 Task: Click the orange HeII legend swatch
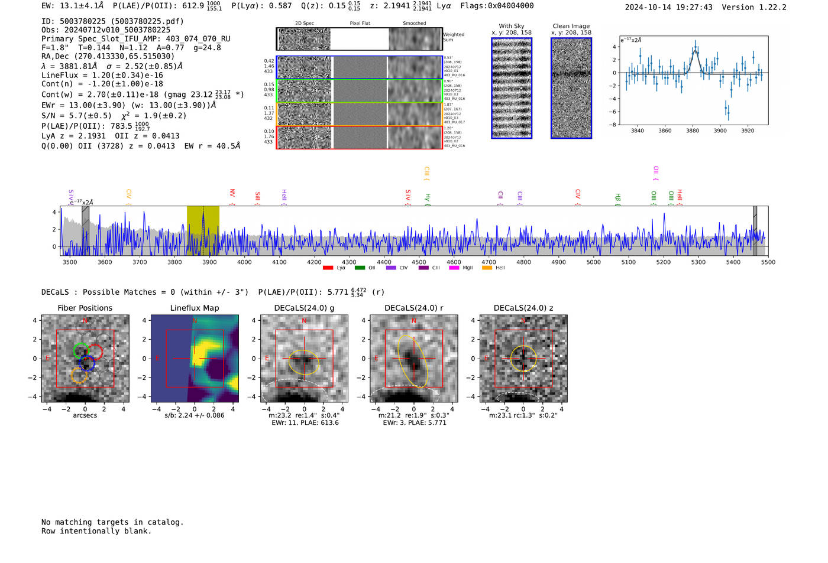[487, 268]
